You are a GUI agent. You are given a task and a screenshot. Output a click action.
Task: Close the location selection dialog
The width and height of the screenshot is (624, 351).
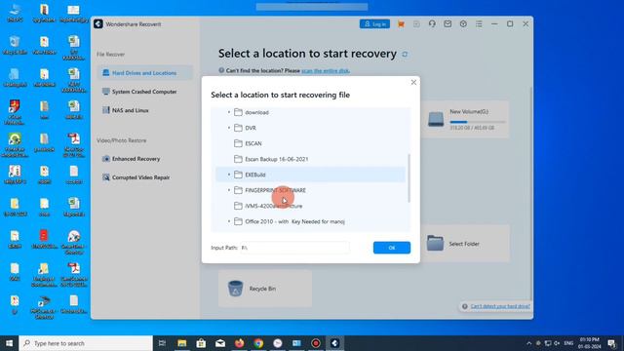[x=413, y=82]
